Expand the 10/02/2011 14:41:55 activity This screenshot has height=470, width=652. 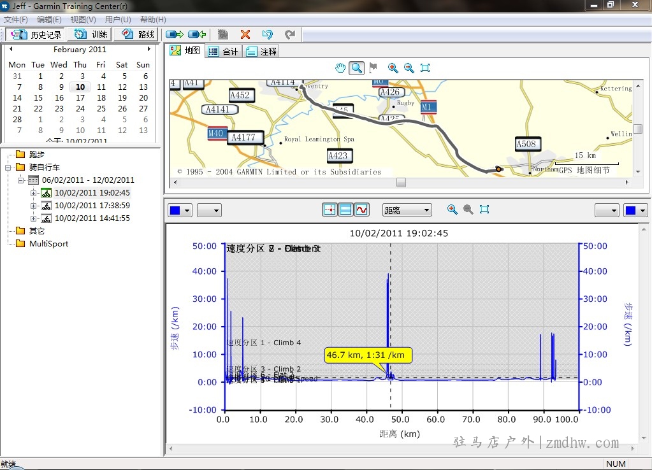pos(33,218)
